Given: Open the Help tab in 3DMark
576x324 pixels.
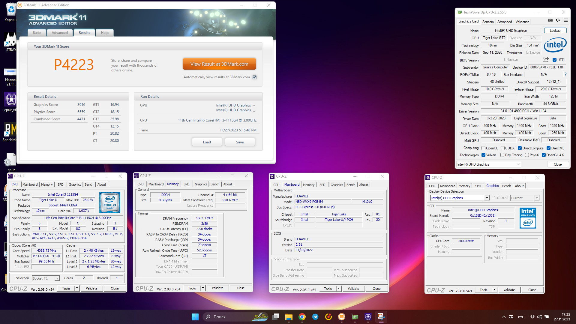Looking at the screenshot, I should [x=105, y=33].
